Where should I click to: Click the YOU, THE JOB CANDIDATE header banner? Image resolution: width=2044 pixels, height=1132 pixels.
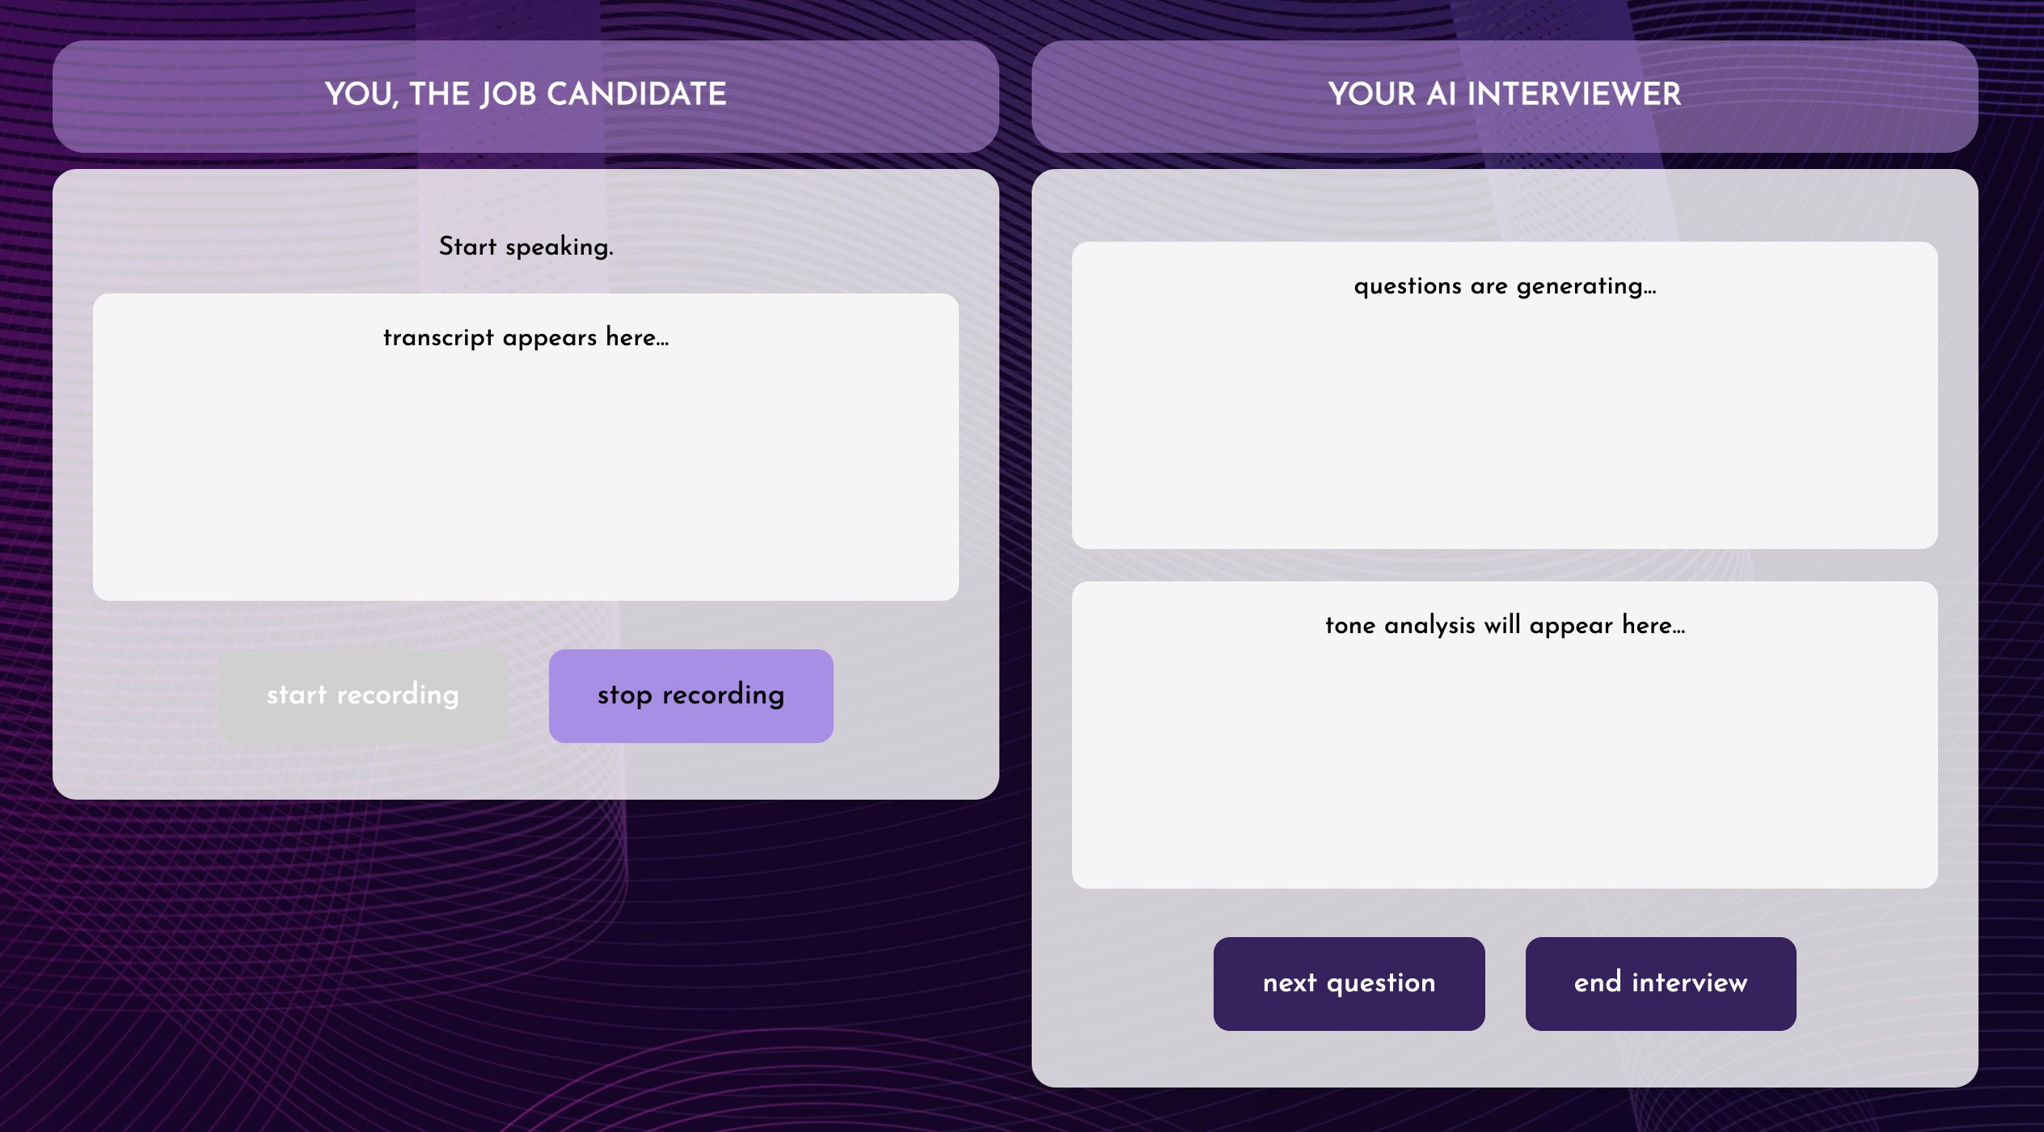pos(526,96)
